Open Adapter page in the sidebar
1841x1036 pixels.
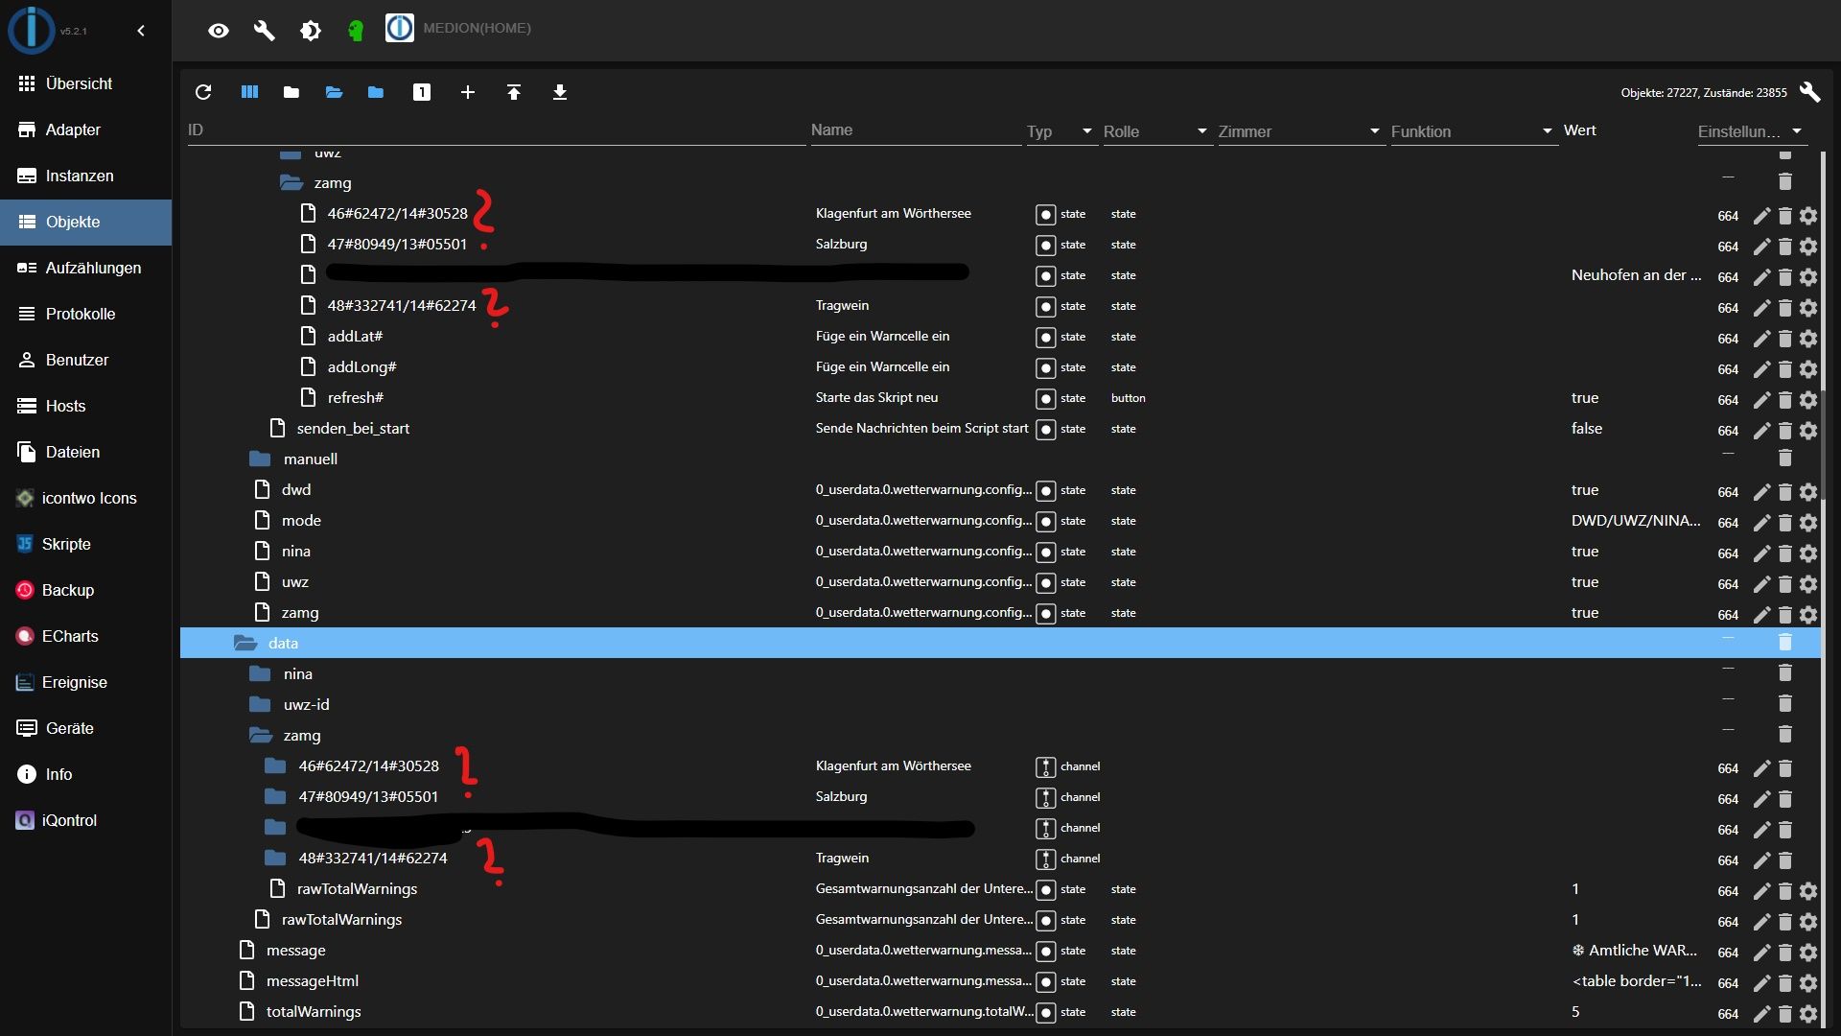[x=86, y=129]
